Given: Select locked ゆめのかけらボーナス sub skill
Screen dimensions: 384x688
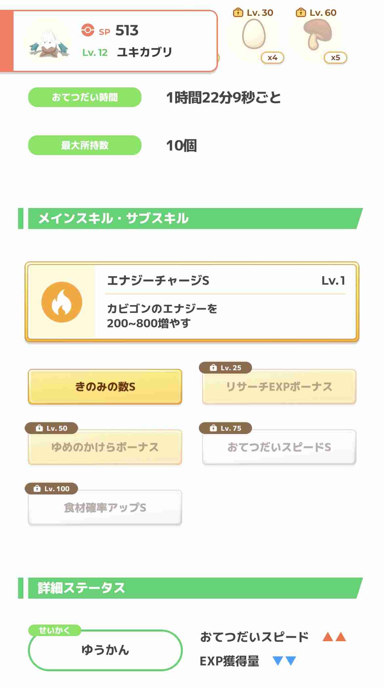Looking at the screenshot, I should coord(105,447).
